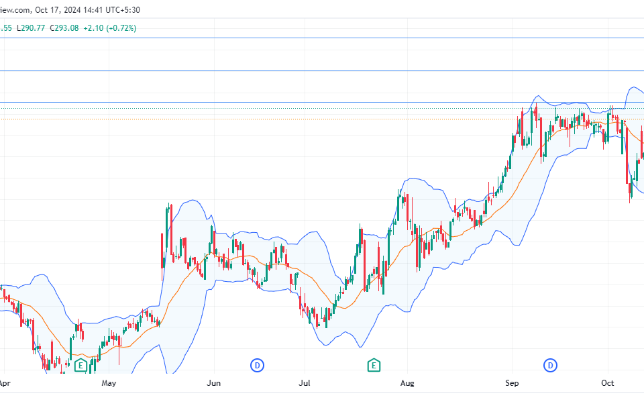Viewport: 644px width, 416px height.
Task: Click the Oct label on time axis
Action: 608,383
